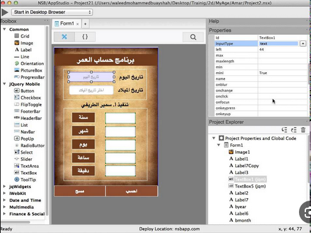Expand the iWebKit toolbox group
Viewport: 311px width, 233px height.
[4, 193]
